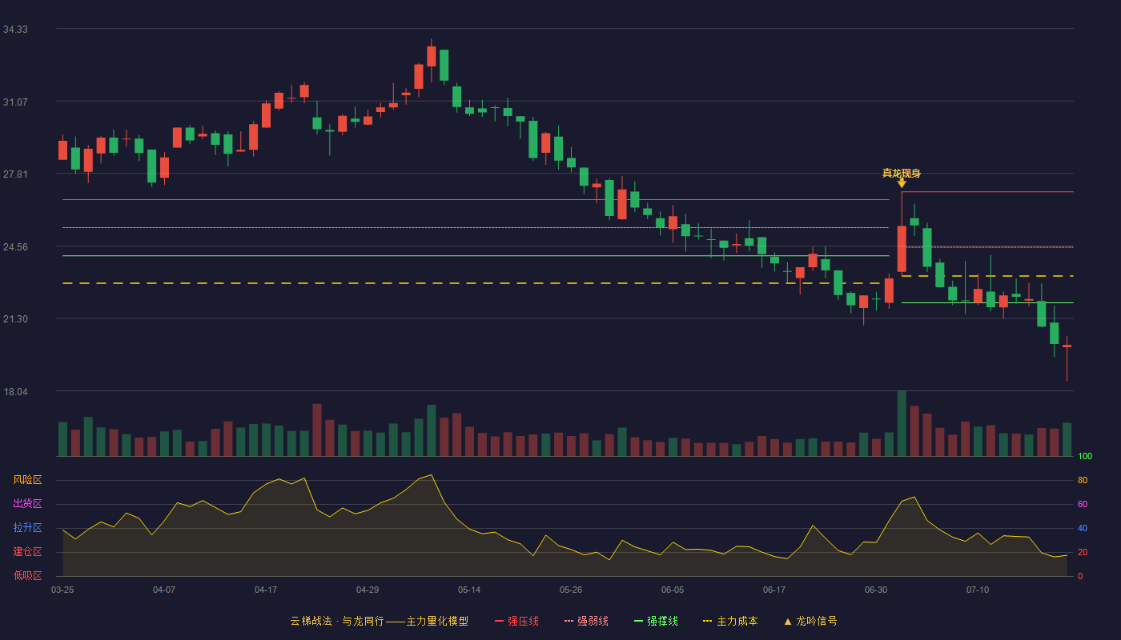Click the 07-10 date label

coord(978,590)
